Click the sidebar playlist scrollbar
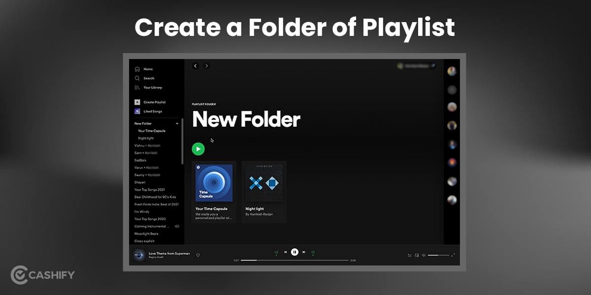 [x=183, y=142]
